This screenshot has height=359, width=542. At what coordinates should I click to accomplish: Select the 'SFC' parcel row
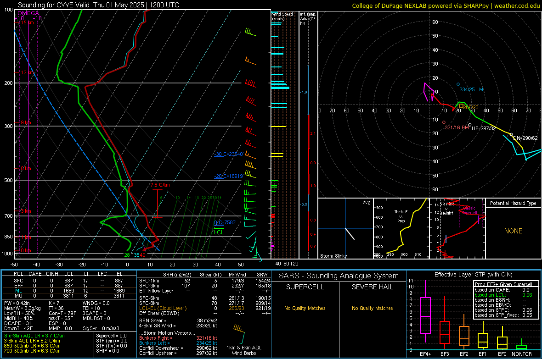69,281
